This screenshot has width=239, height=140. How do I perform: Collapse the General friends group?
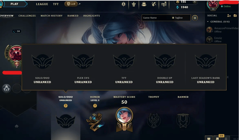pyautogui.click(x=208, y=22)
